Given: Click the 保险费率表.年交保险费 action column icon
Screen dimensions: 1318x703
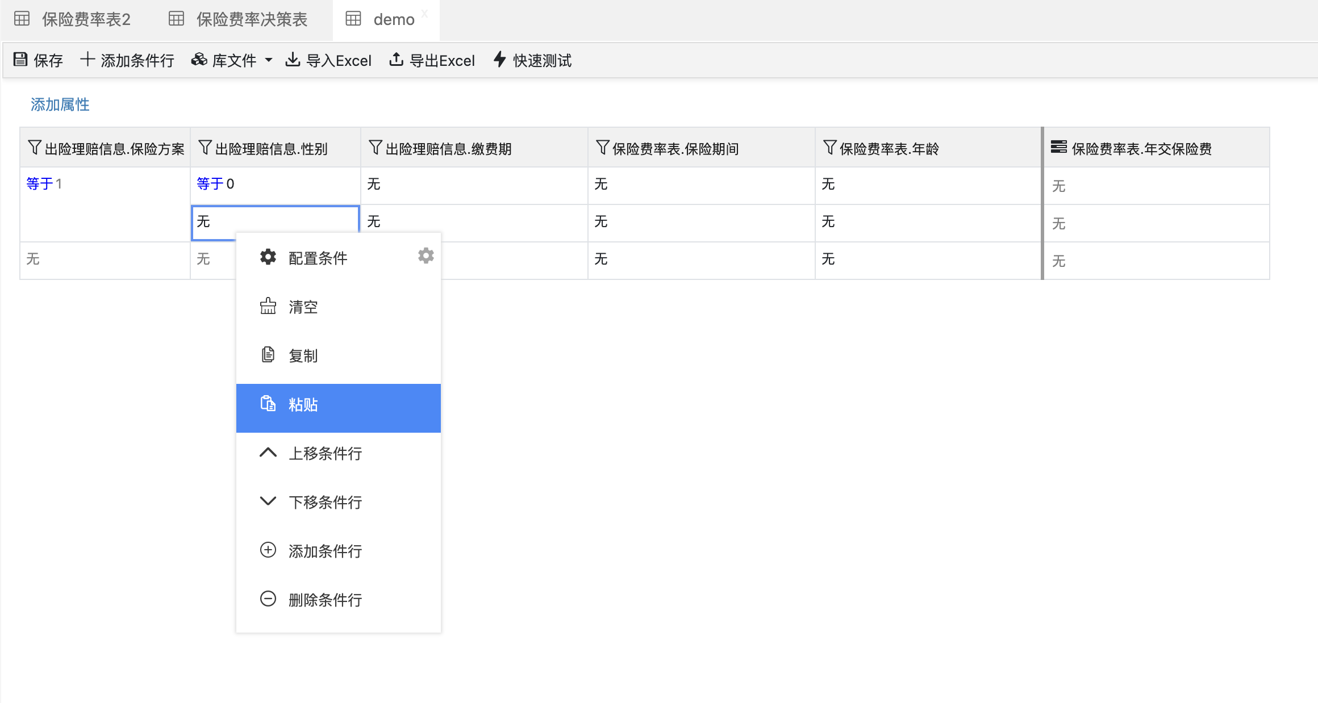Looking at the screenshot, I should (1058, 148).
